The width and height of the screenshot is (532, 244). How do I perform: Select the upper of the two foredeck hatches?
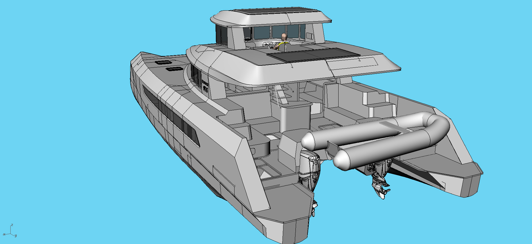pos(163,62)
